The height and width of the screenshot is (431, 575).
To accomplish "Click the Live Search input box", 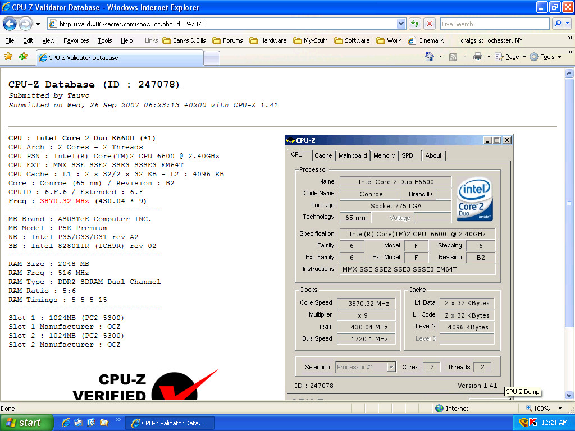I will click(x=495, y=24).
